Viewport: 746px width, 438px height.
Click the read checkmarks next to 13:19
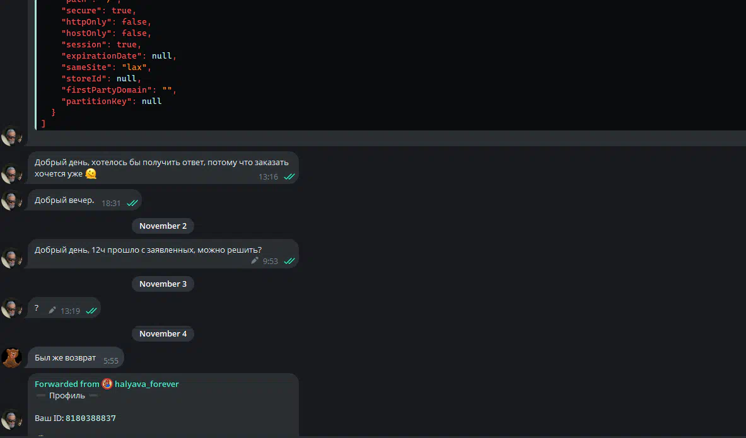click(91, 311)
